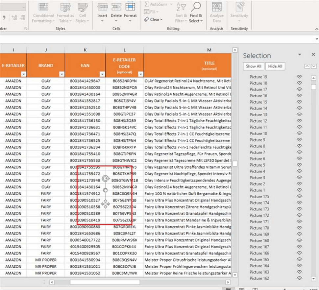Click the Insert cells icon
Image resolution: width=319 pixels, height=290 pixels.
(102, 7)
